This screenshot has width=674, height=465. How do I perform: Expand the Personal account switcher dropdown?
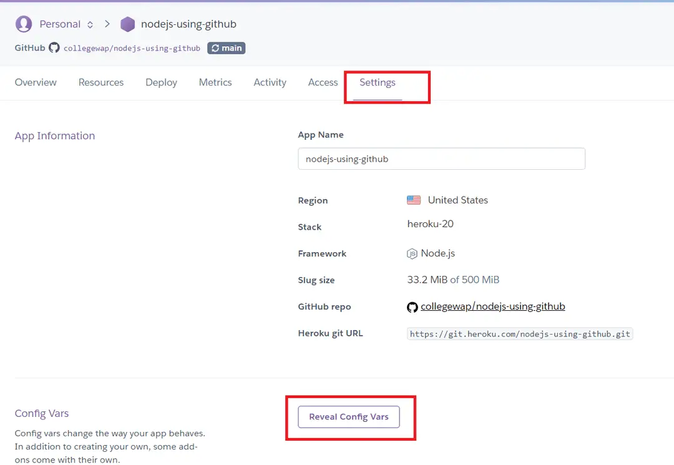pos(90,24)
